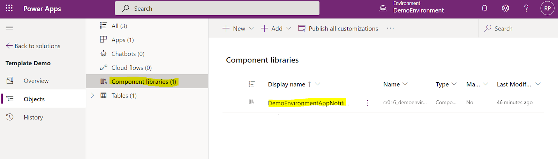The height and width of the screenshot is (159, 558).
Task: Open the more commands ellipsis
Action: point(390,28)
